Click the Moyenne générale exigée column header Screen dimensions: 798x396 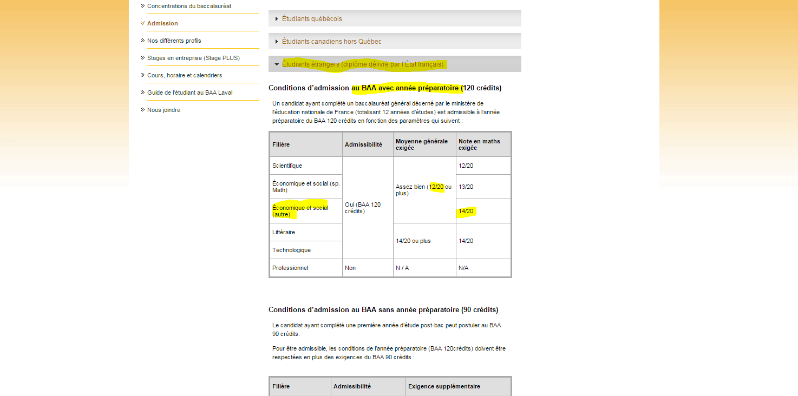tap(421, 144)
